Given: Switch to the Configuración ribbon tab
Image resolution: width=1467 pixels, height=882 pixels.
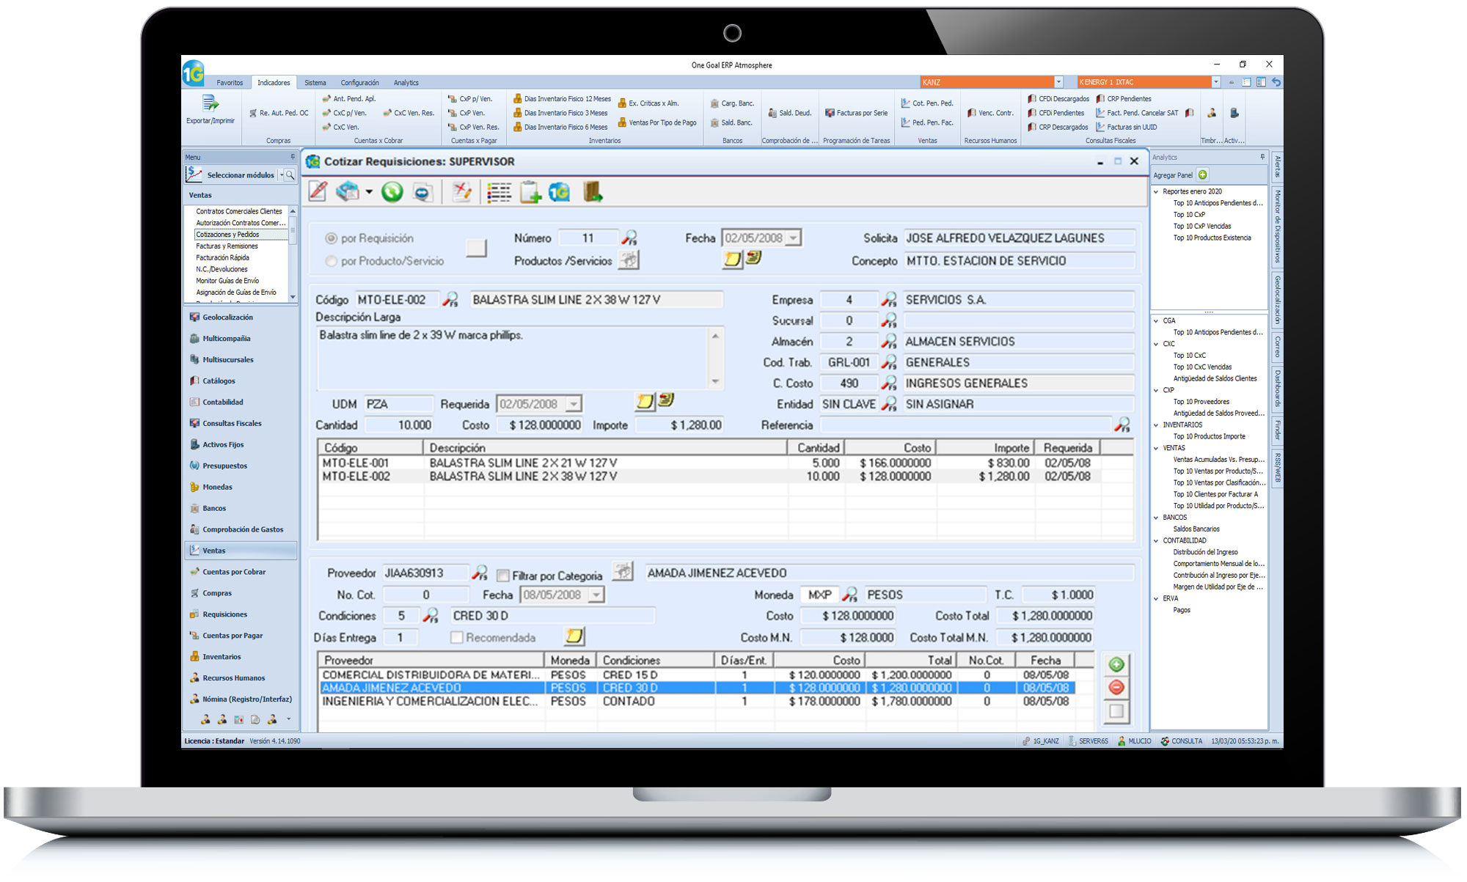Looking at the screenshot, I should (x=359, y=83).
